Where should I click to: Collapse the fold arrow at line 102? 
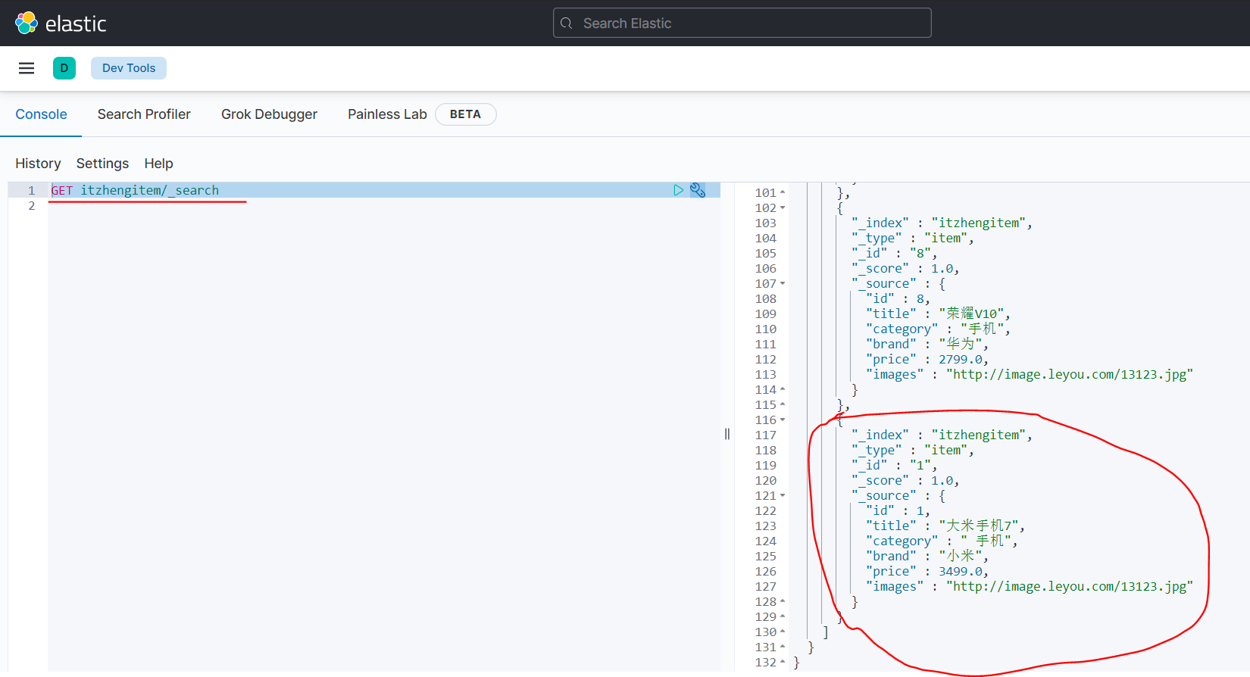(x=783, y=207)
